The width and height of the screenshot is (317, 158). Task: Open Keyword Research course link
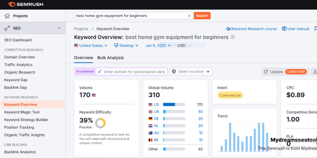tap(252, 29)
